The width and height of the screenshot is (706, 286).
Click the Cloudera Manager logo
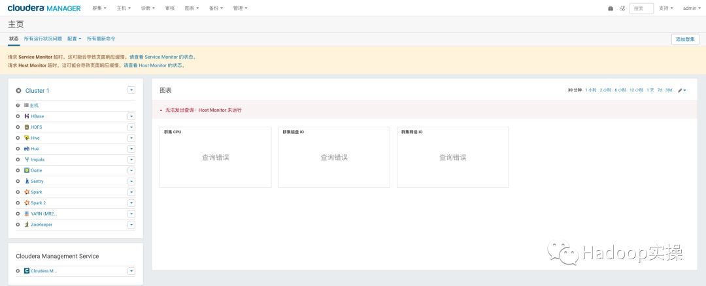coord(44,8)
